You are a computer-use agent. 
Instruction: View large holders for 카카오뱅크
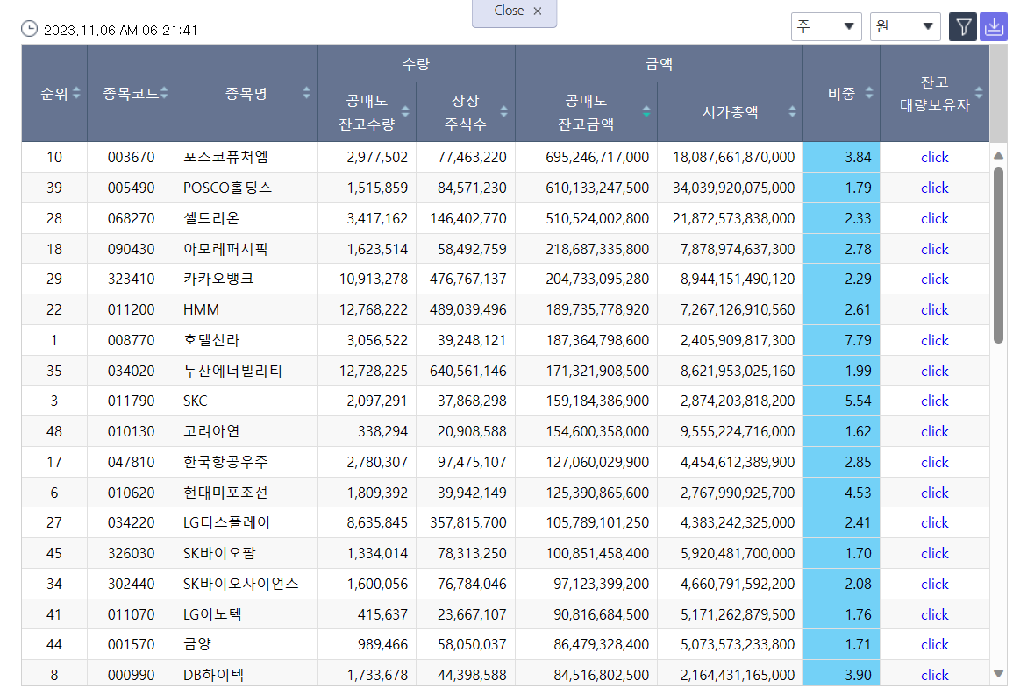tap(934, 279)
